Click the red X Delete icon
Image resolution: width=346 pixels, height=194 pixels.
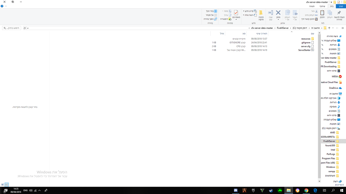tap(278, 12)
